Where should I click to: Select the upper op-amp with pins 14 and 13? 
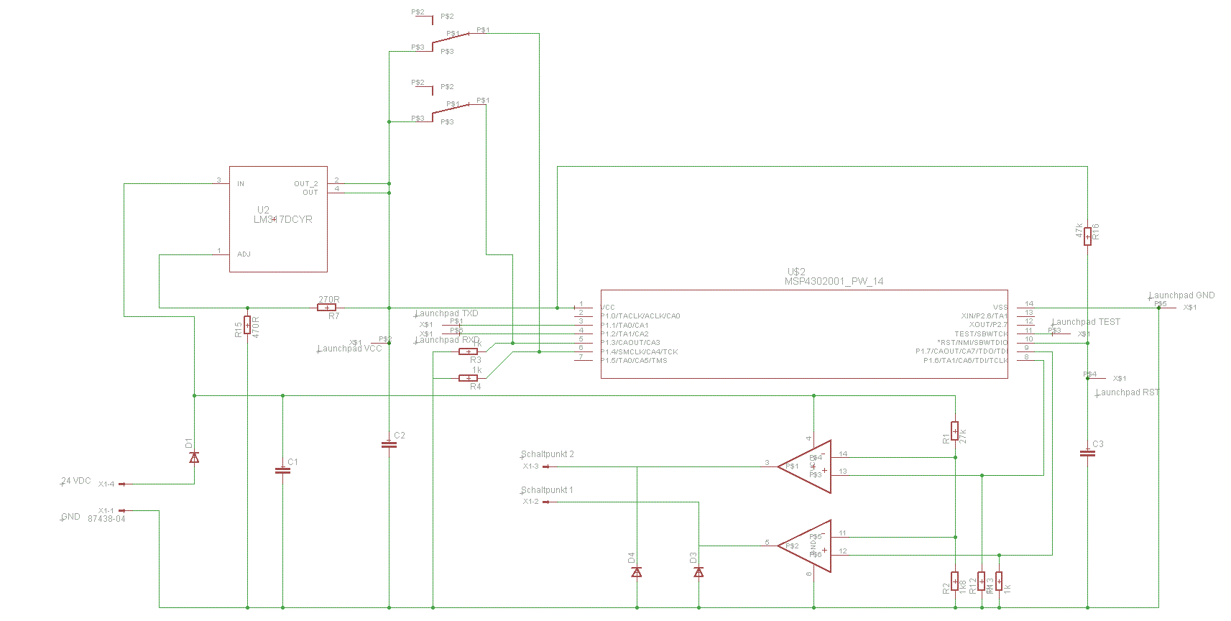pyautogui.click(x=805, y=466)
